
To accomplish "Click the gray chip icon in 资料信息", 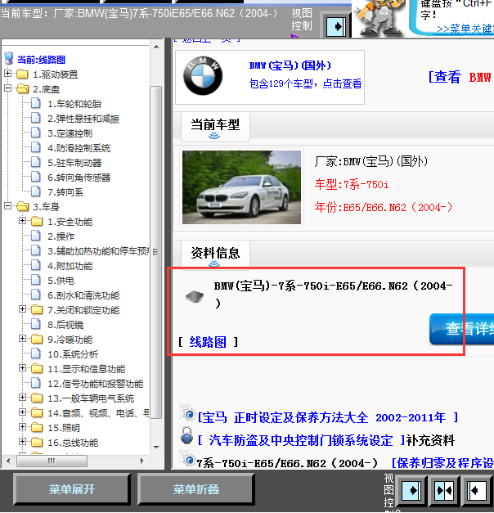I will (x=195, y=297).
